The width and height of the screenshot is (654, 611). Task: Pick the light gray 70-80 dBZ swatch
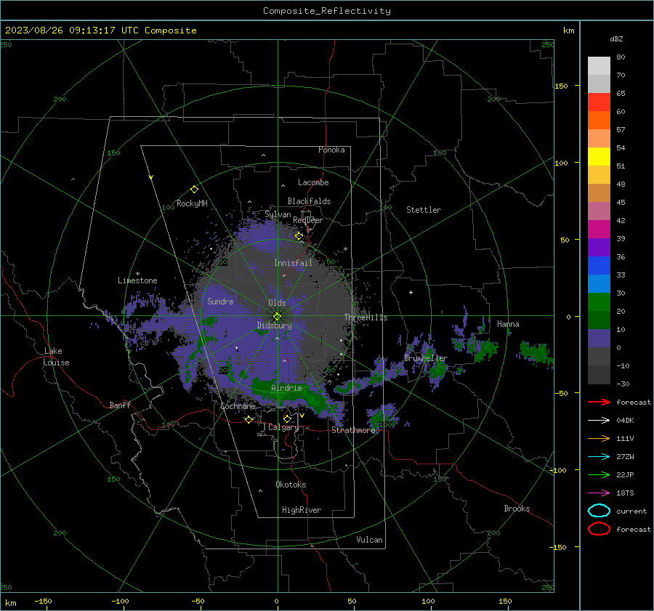tap(599, 65)
